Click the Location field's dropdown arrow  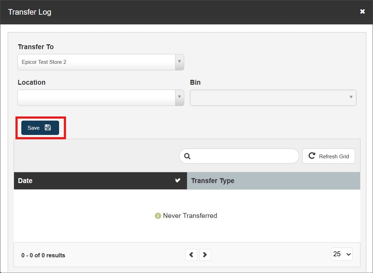pyautogui.click(x=179, y=97)
